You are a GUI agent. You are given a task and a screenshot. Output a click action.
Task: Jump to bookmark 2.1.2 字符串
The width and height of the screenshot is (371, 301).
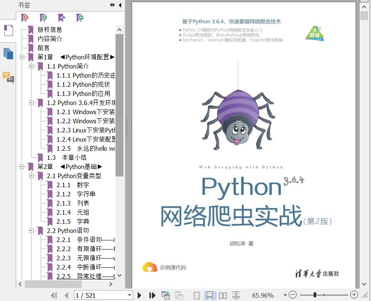(x=76, y=194)
